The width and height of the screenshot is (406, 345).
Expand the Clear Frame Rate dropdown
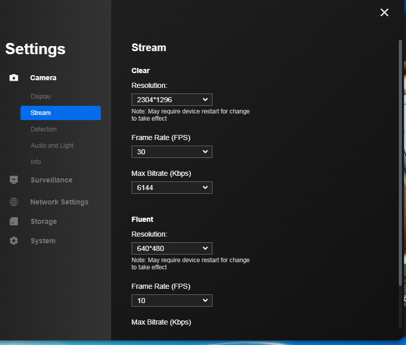(172, 152)
